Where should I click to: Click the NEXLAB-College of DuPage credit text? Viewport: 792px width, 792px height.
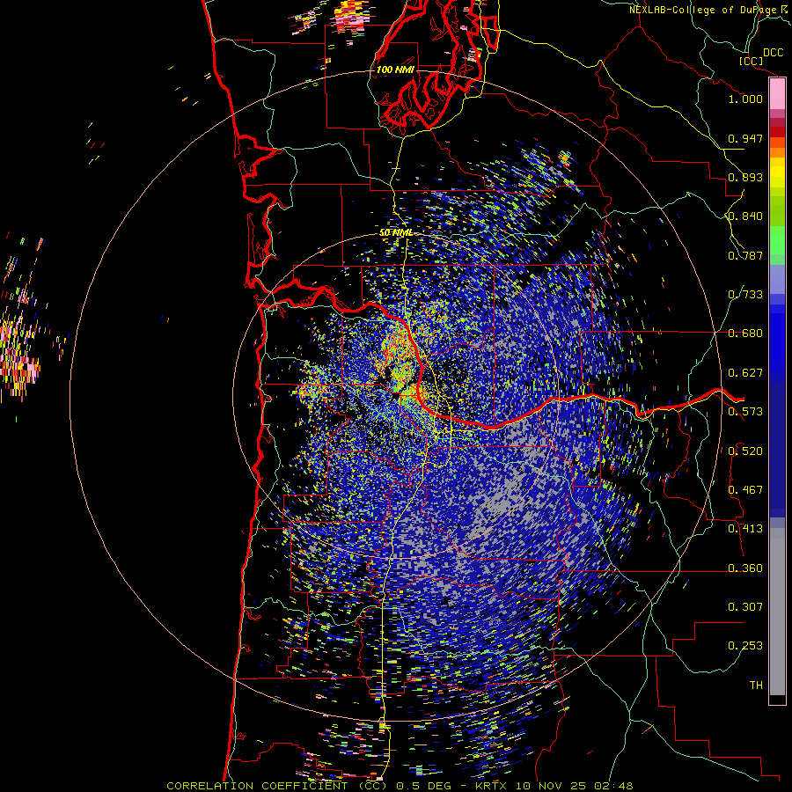[x=705, y=10]
